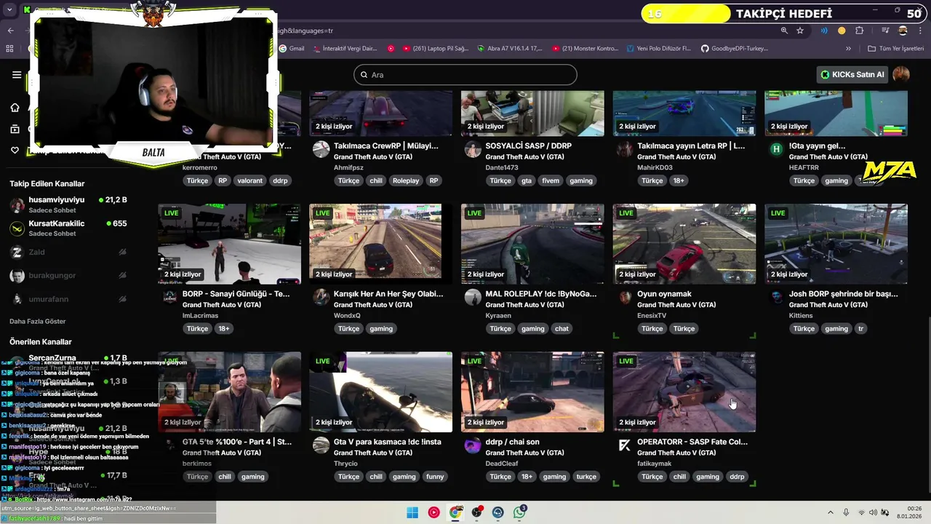Open WhatsApp from the taskbar

519,512
